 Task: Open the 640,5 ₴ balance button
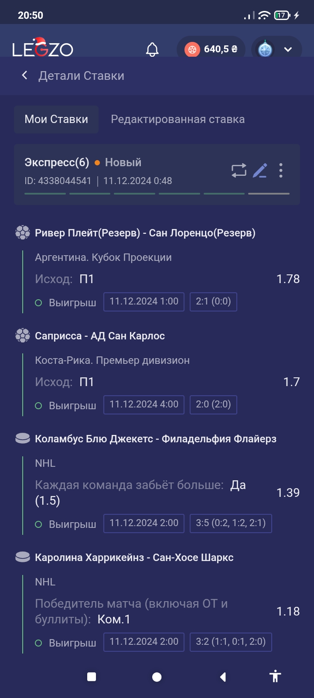click(211, 49)
